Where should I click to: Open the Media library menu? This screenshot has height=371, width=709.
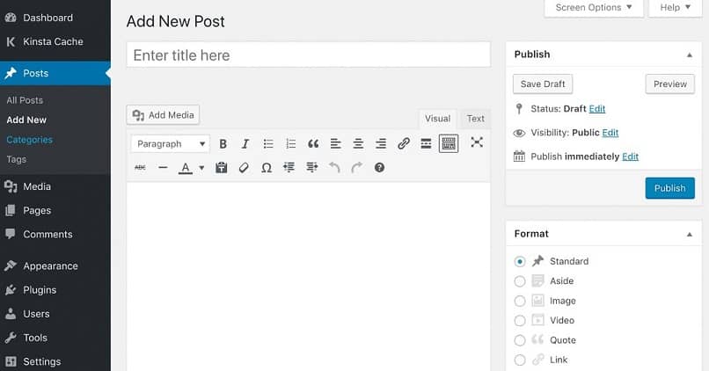tap(55, 186)
